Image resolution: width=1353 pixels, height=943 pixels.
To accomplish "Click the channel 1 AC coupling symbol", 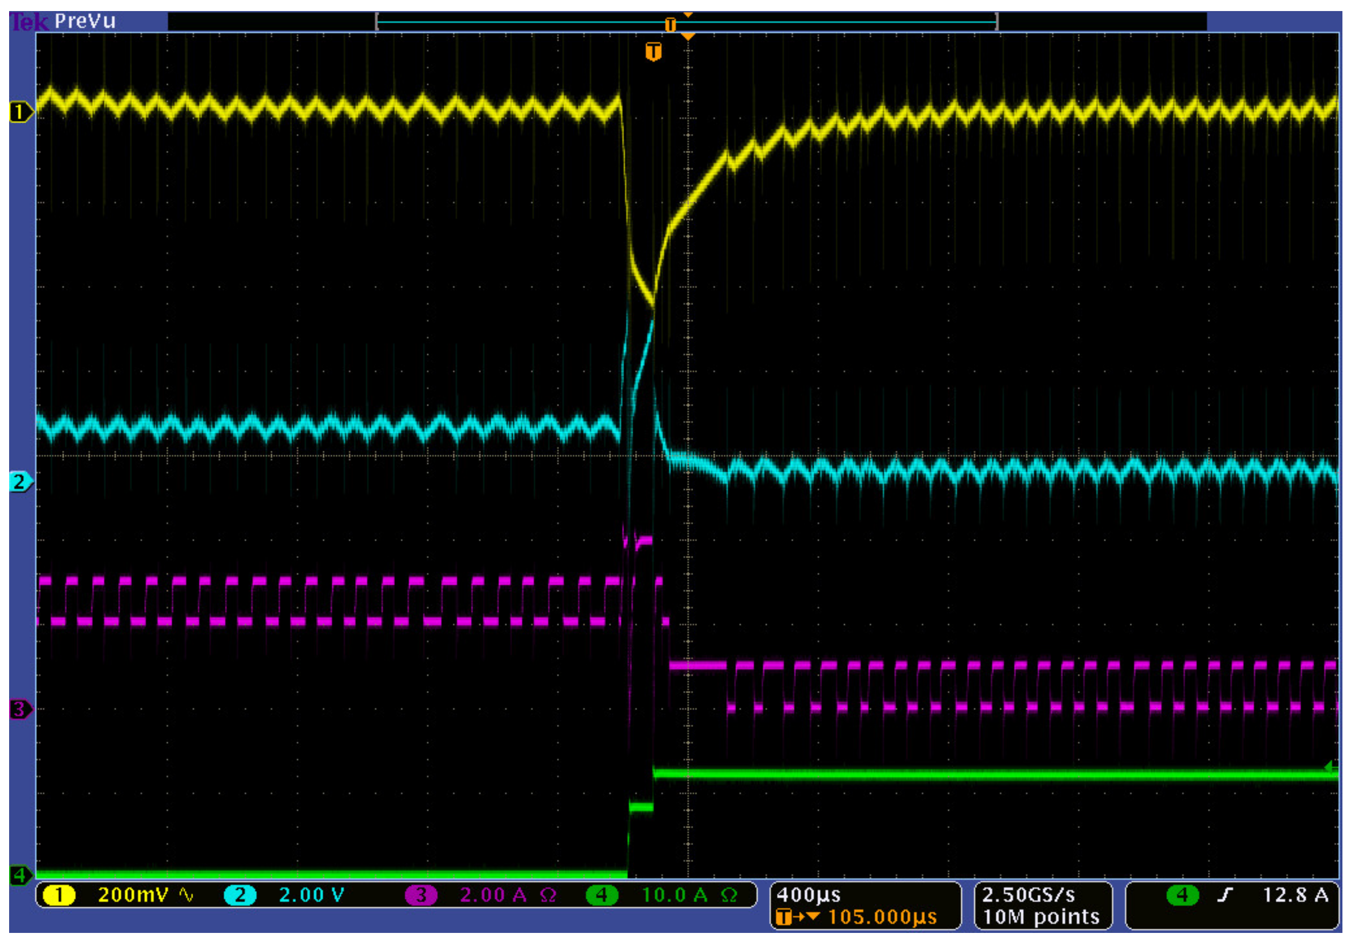I will click(186, 895).
